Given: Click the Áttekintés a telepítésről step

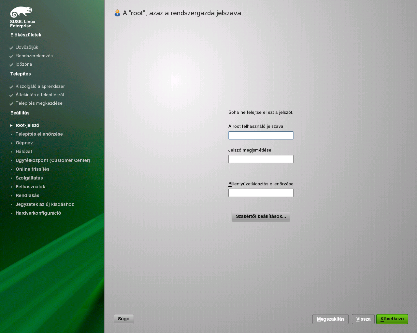Looking at the screenshot, I should [40, 95].
